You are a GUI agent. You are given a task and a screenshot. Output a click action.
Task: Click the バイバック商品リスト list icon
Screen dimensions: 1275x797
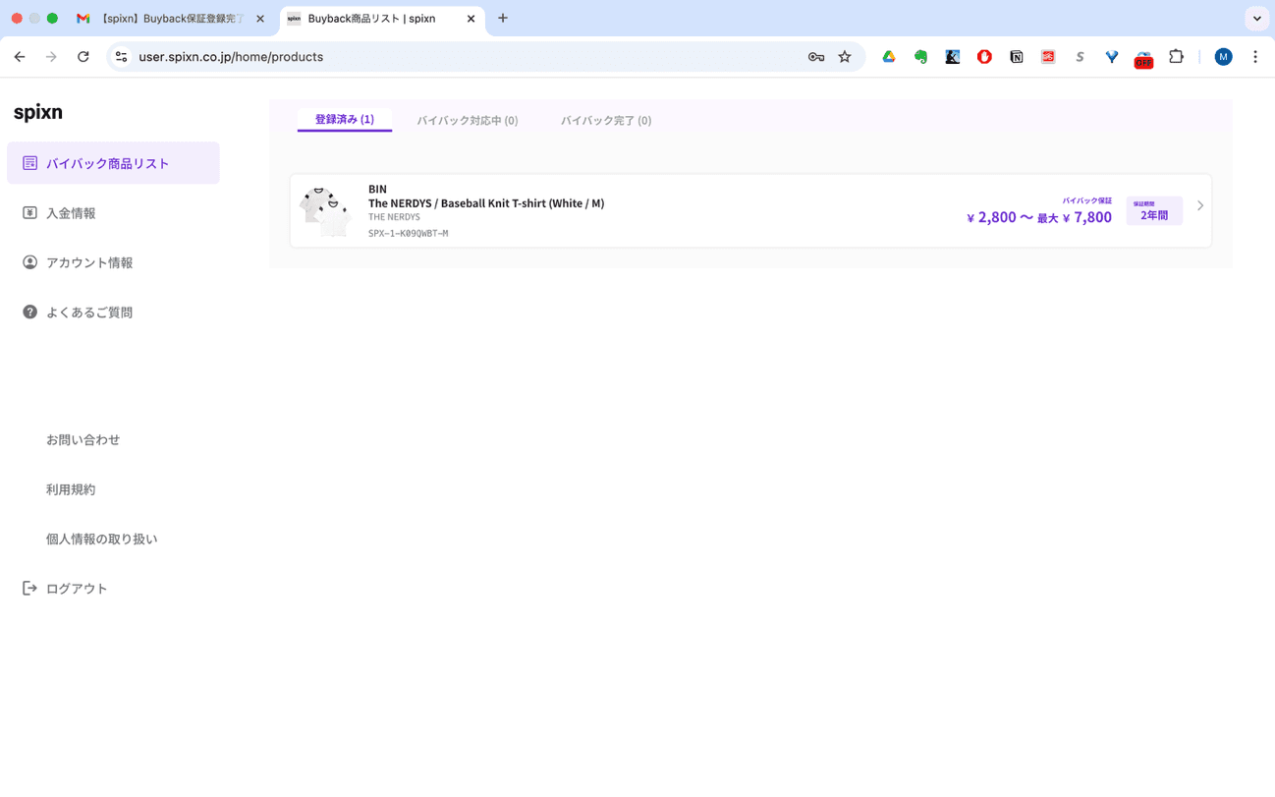click(x=29, y=163)
